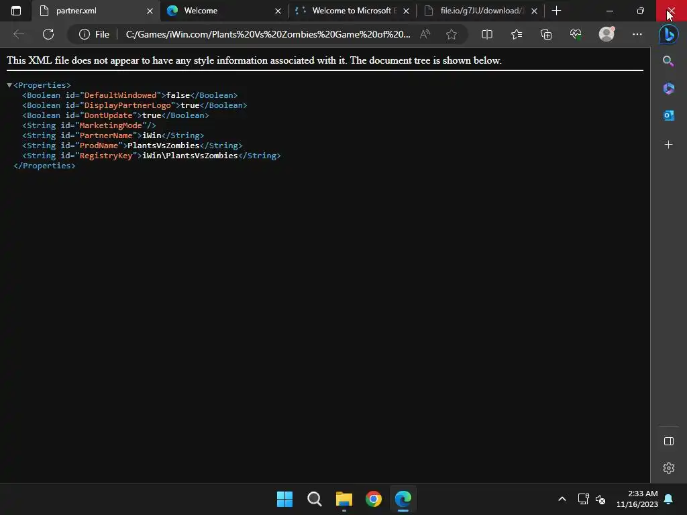687x515 pixels.
Task: Open Collections
Action: pyautogui.click(x=546, y=34)
